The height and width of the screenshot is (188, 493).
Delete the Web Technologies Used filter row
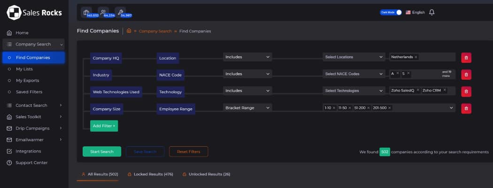click(466, 91)
